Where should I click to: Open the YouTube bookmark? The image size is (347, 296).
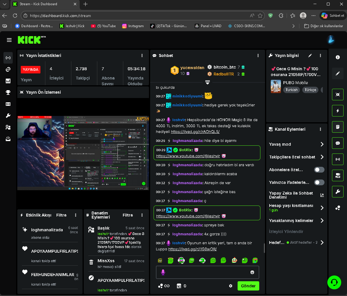click(103, 26)
